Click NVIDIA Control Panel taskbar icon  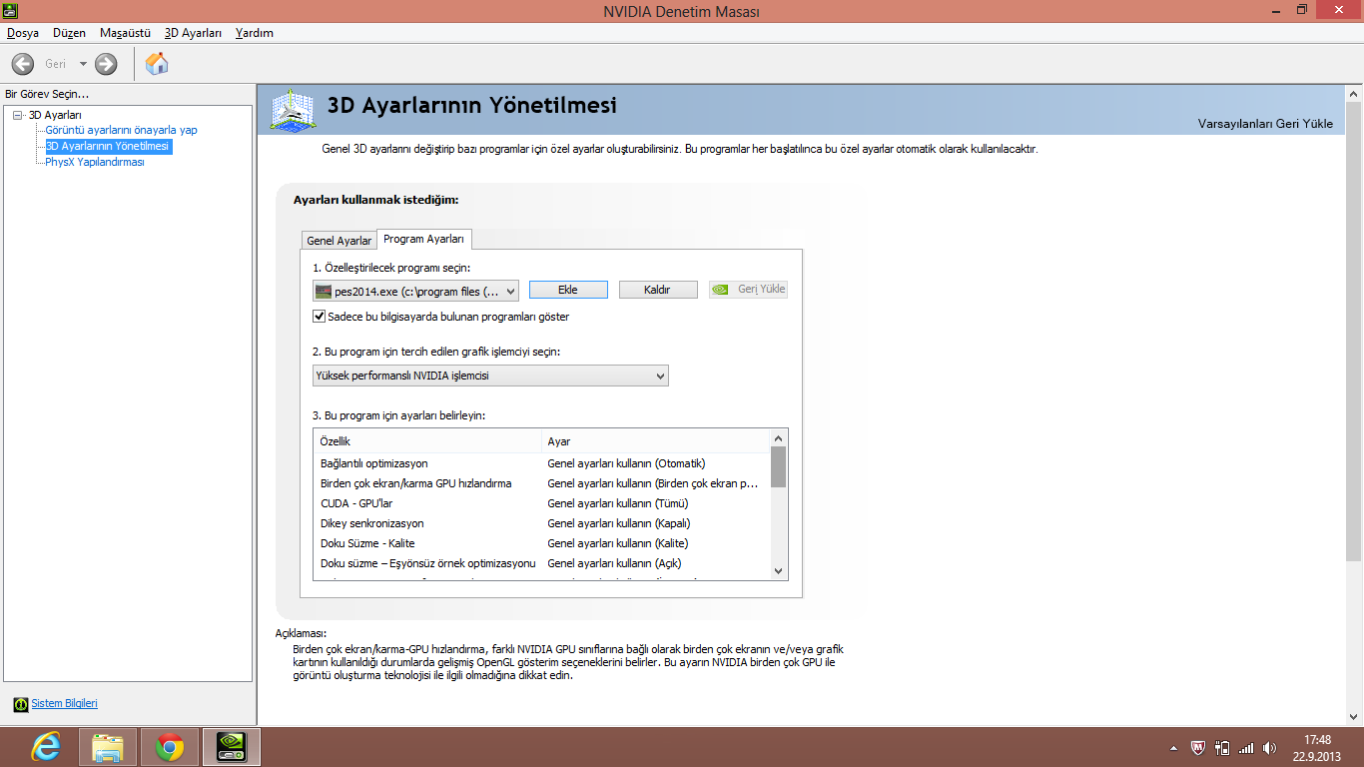click(x=232, y=747)
